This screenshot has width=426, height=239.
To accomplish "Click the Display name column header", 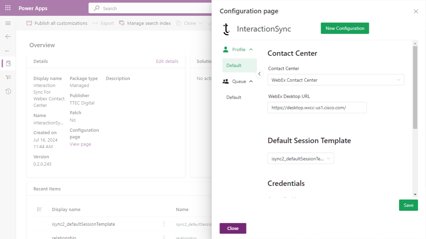I will click(x=66, y=209).
